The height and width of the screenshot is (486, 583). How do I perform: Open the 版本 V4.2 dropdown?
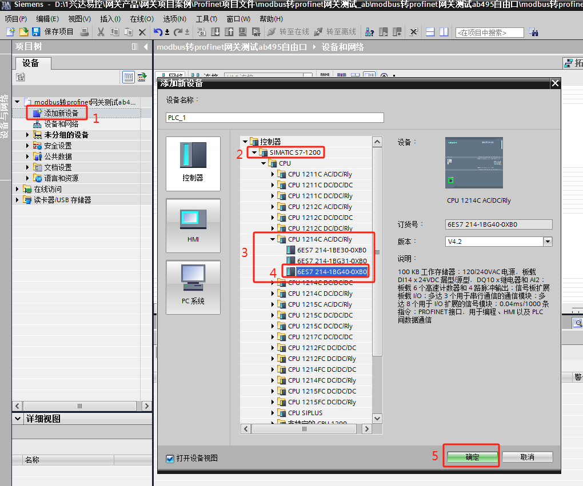(x=548, y=242)
